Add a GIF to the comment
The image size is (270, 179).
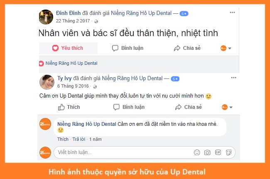tap(218, 152)
